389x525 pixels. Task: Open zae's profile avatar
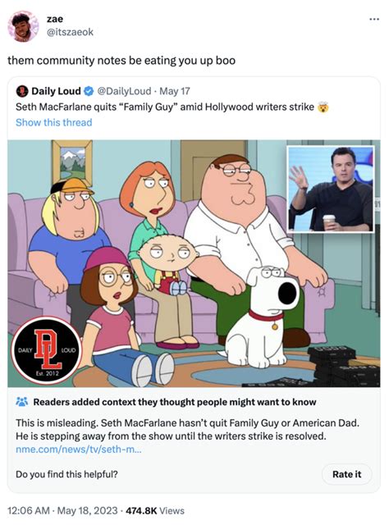pos(24,25)
